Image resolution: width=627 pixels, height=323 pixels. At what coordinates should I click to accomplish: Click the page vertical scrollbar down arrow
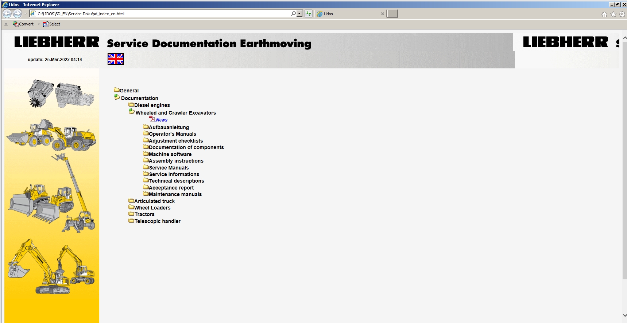tap(624, 315)
